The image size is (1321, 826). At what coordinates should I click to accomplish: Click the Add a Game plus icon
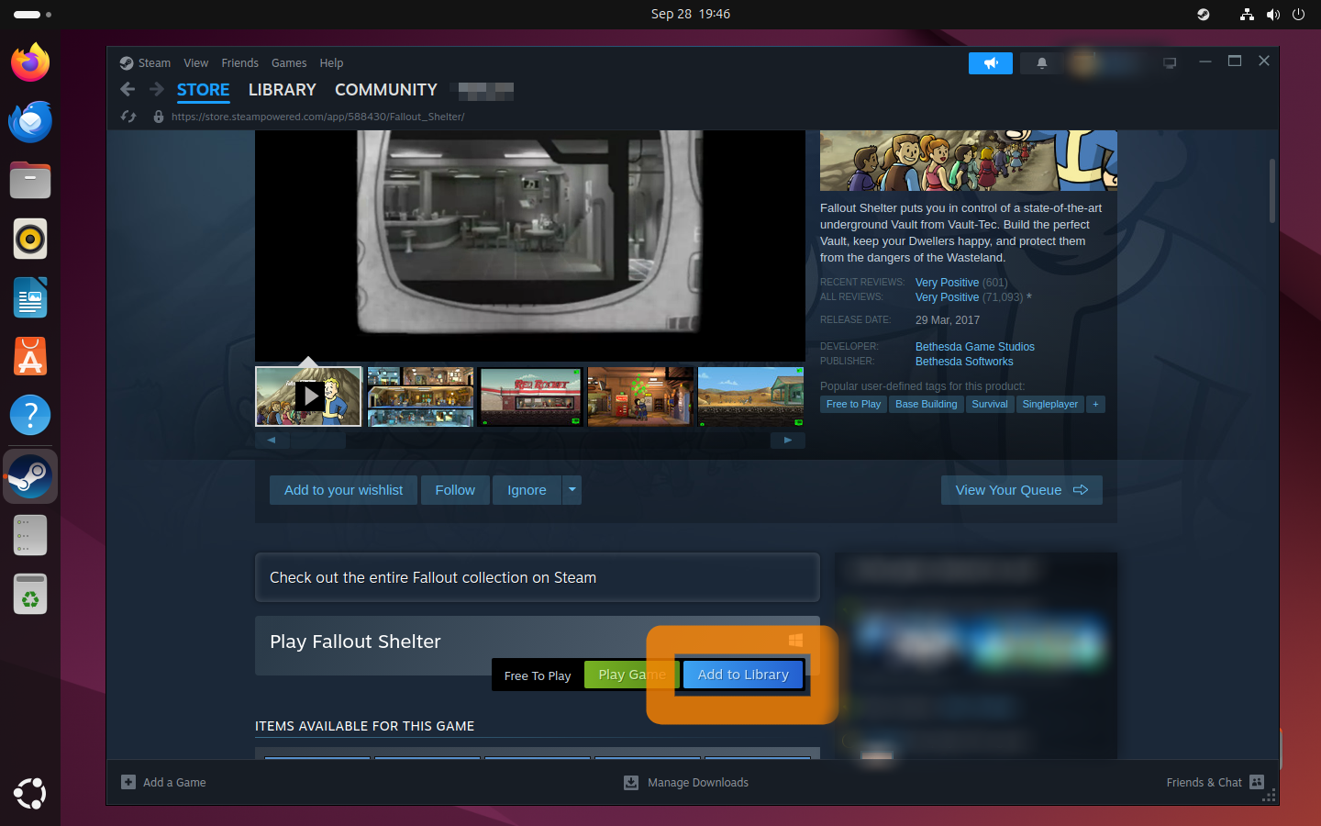tap(128, 783)
